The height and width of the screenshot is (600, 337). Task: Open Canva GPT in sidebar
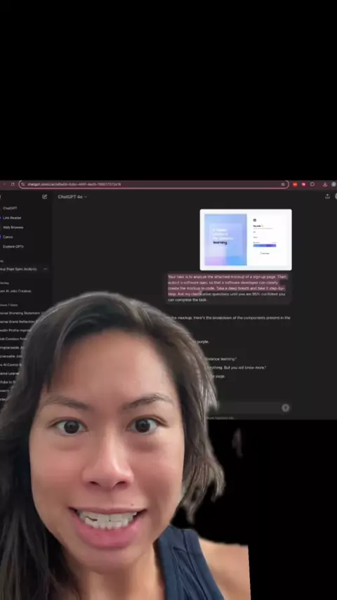pos(8,237)
